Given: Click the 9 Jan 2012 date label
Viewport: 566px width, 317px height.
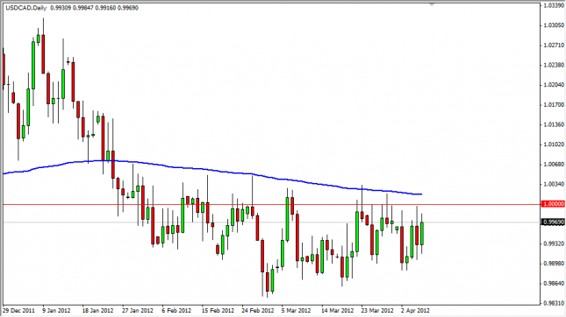Looking at the screenshot, I should pyautogui.click(x=56, y=310).
